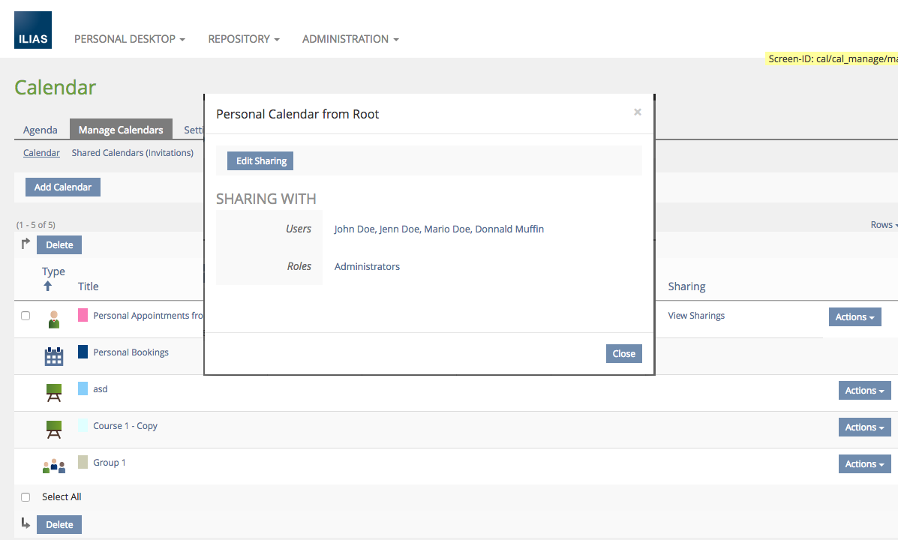Screen dimensions: 898x540
Task: Click the Course 1 - Copy course icon
Action: click(x=53, y=429)
